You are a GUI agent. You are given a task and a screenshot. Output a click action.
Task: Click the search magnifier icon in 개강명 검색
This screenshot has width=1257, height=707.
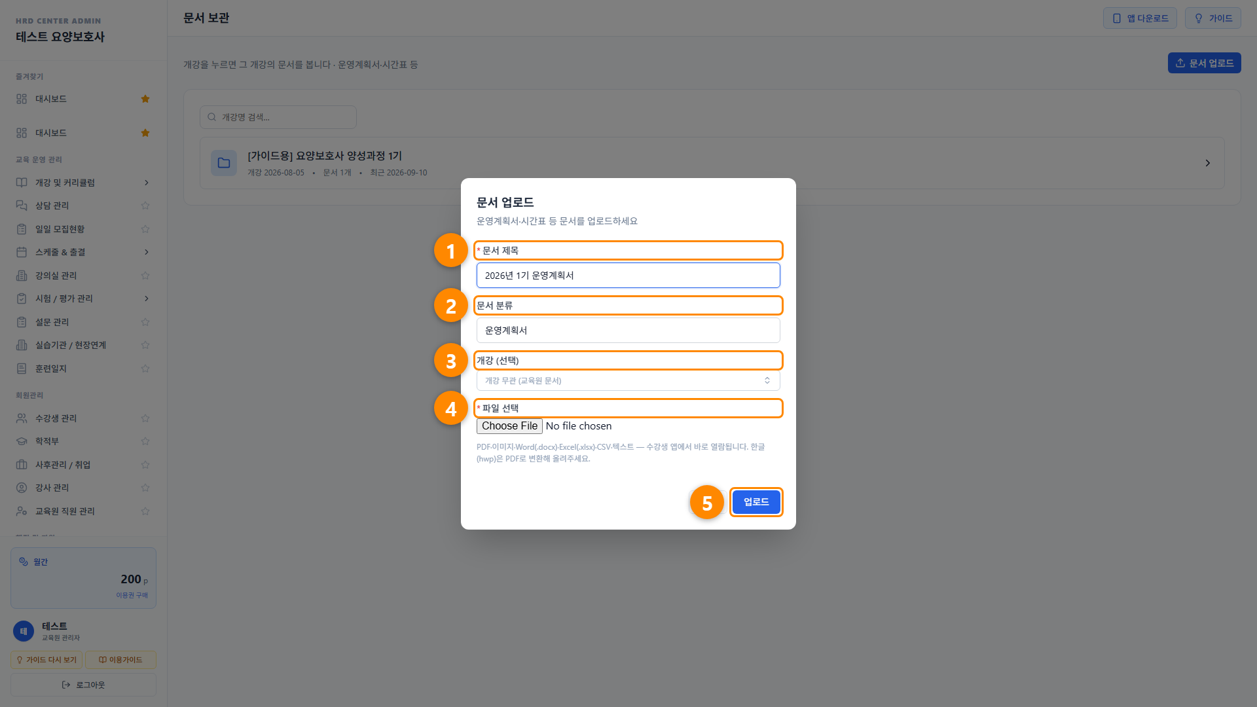click(x=212, y=117)
